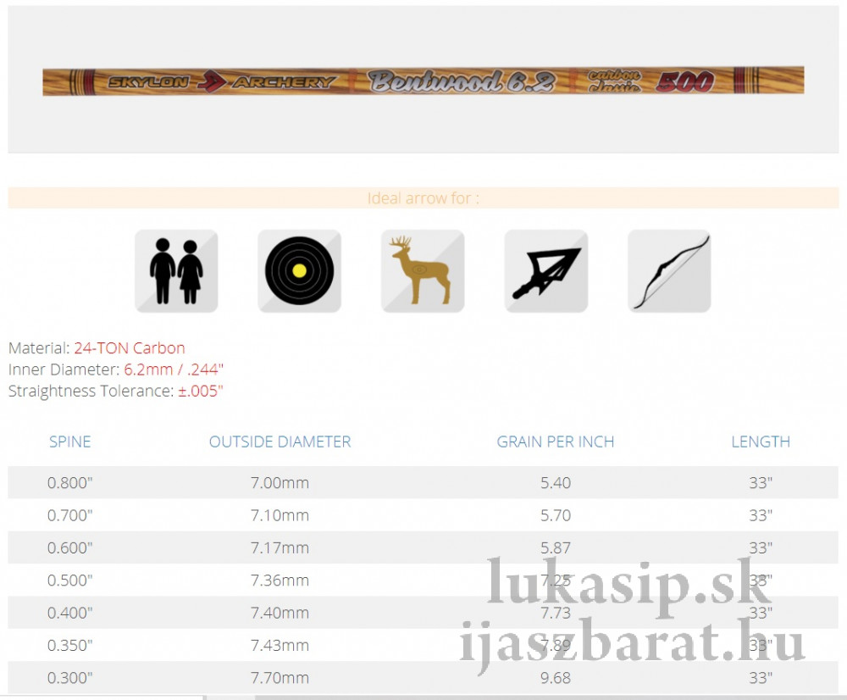The width and height of the screenshot is (847, 700).
Task: Click the 7.10mm outside diameter cell
Action: click(x=280, y=515)
